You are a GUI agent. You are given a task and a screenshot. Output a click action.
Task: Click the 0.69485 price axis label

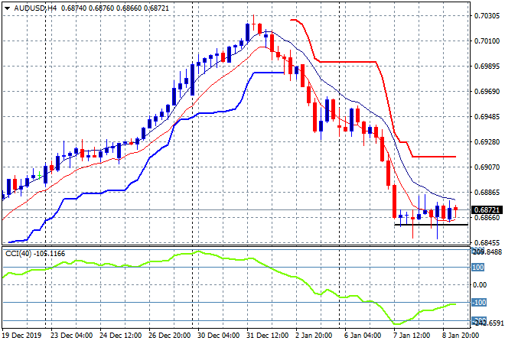pyautogui.click(x=487, y=116)
